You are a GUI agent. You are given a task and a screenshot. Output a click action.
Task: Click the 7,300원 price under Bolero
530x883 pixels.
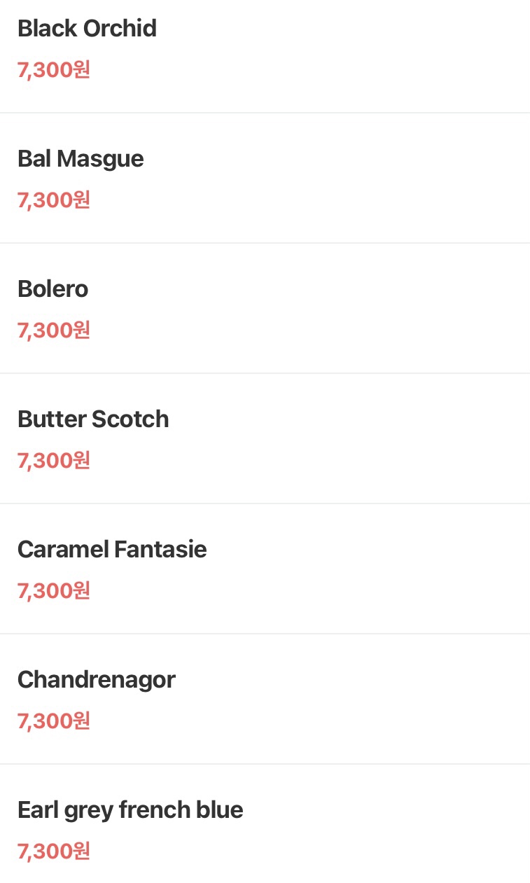pyautogui.click(x=54, y=331)
